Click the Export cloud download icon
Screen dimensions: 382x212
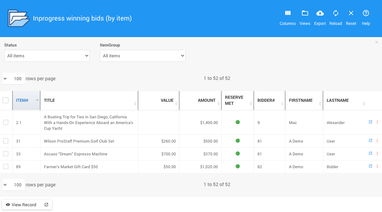pos(320,13)
